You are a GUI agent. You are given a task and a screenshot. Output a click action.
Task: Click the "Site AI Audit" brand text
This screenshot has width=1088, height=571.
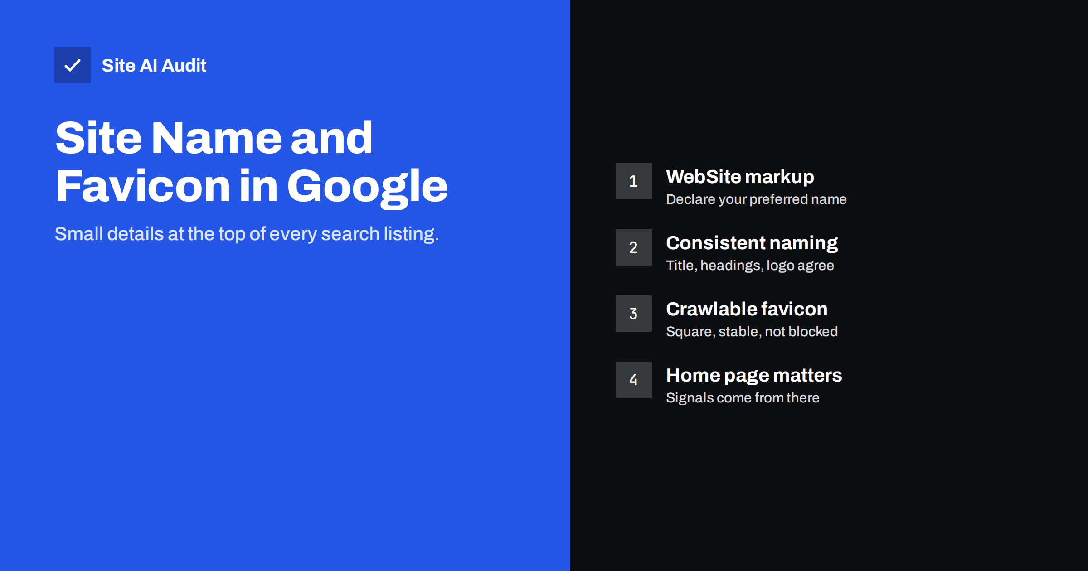[x=154, y=66]
